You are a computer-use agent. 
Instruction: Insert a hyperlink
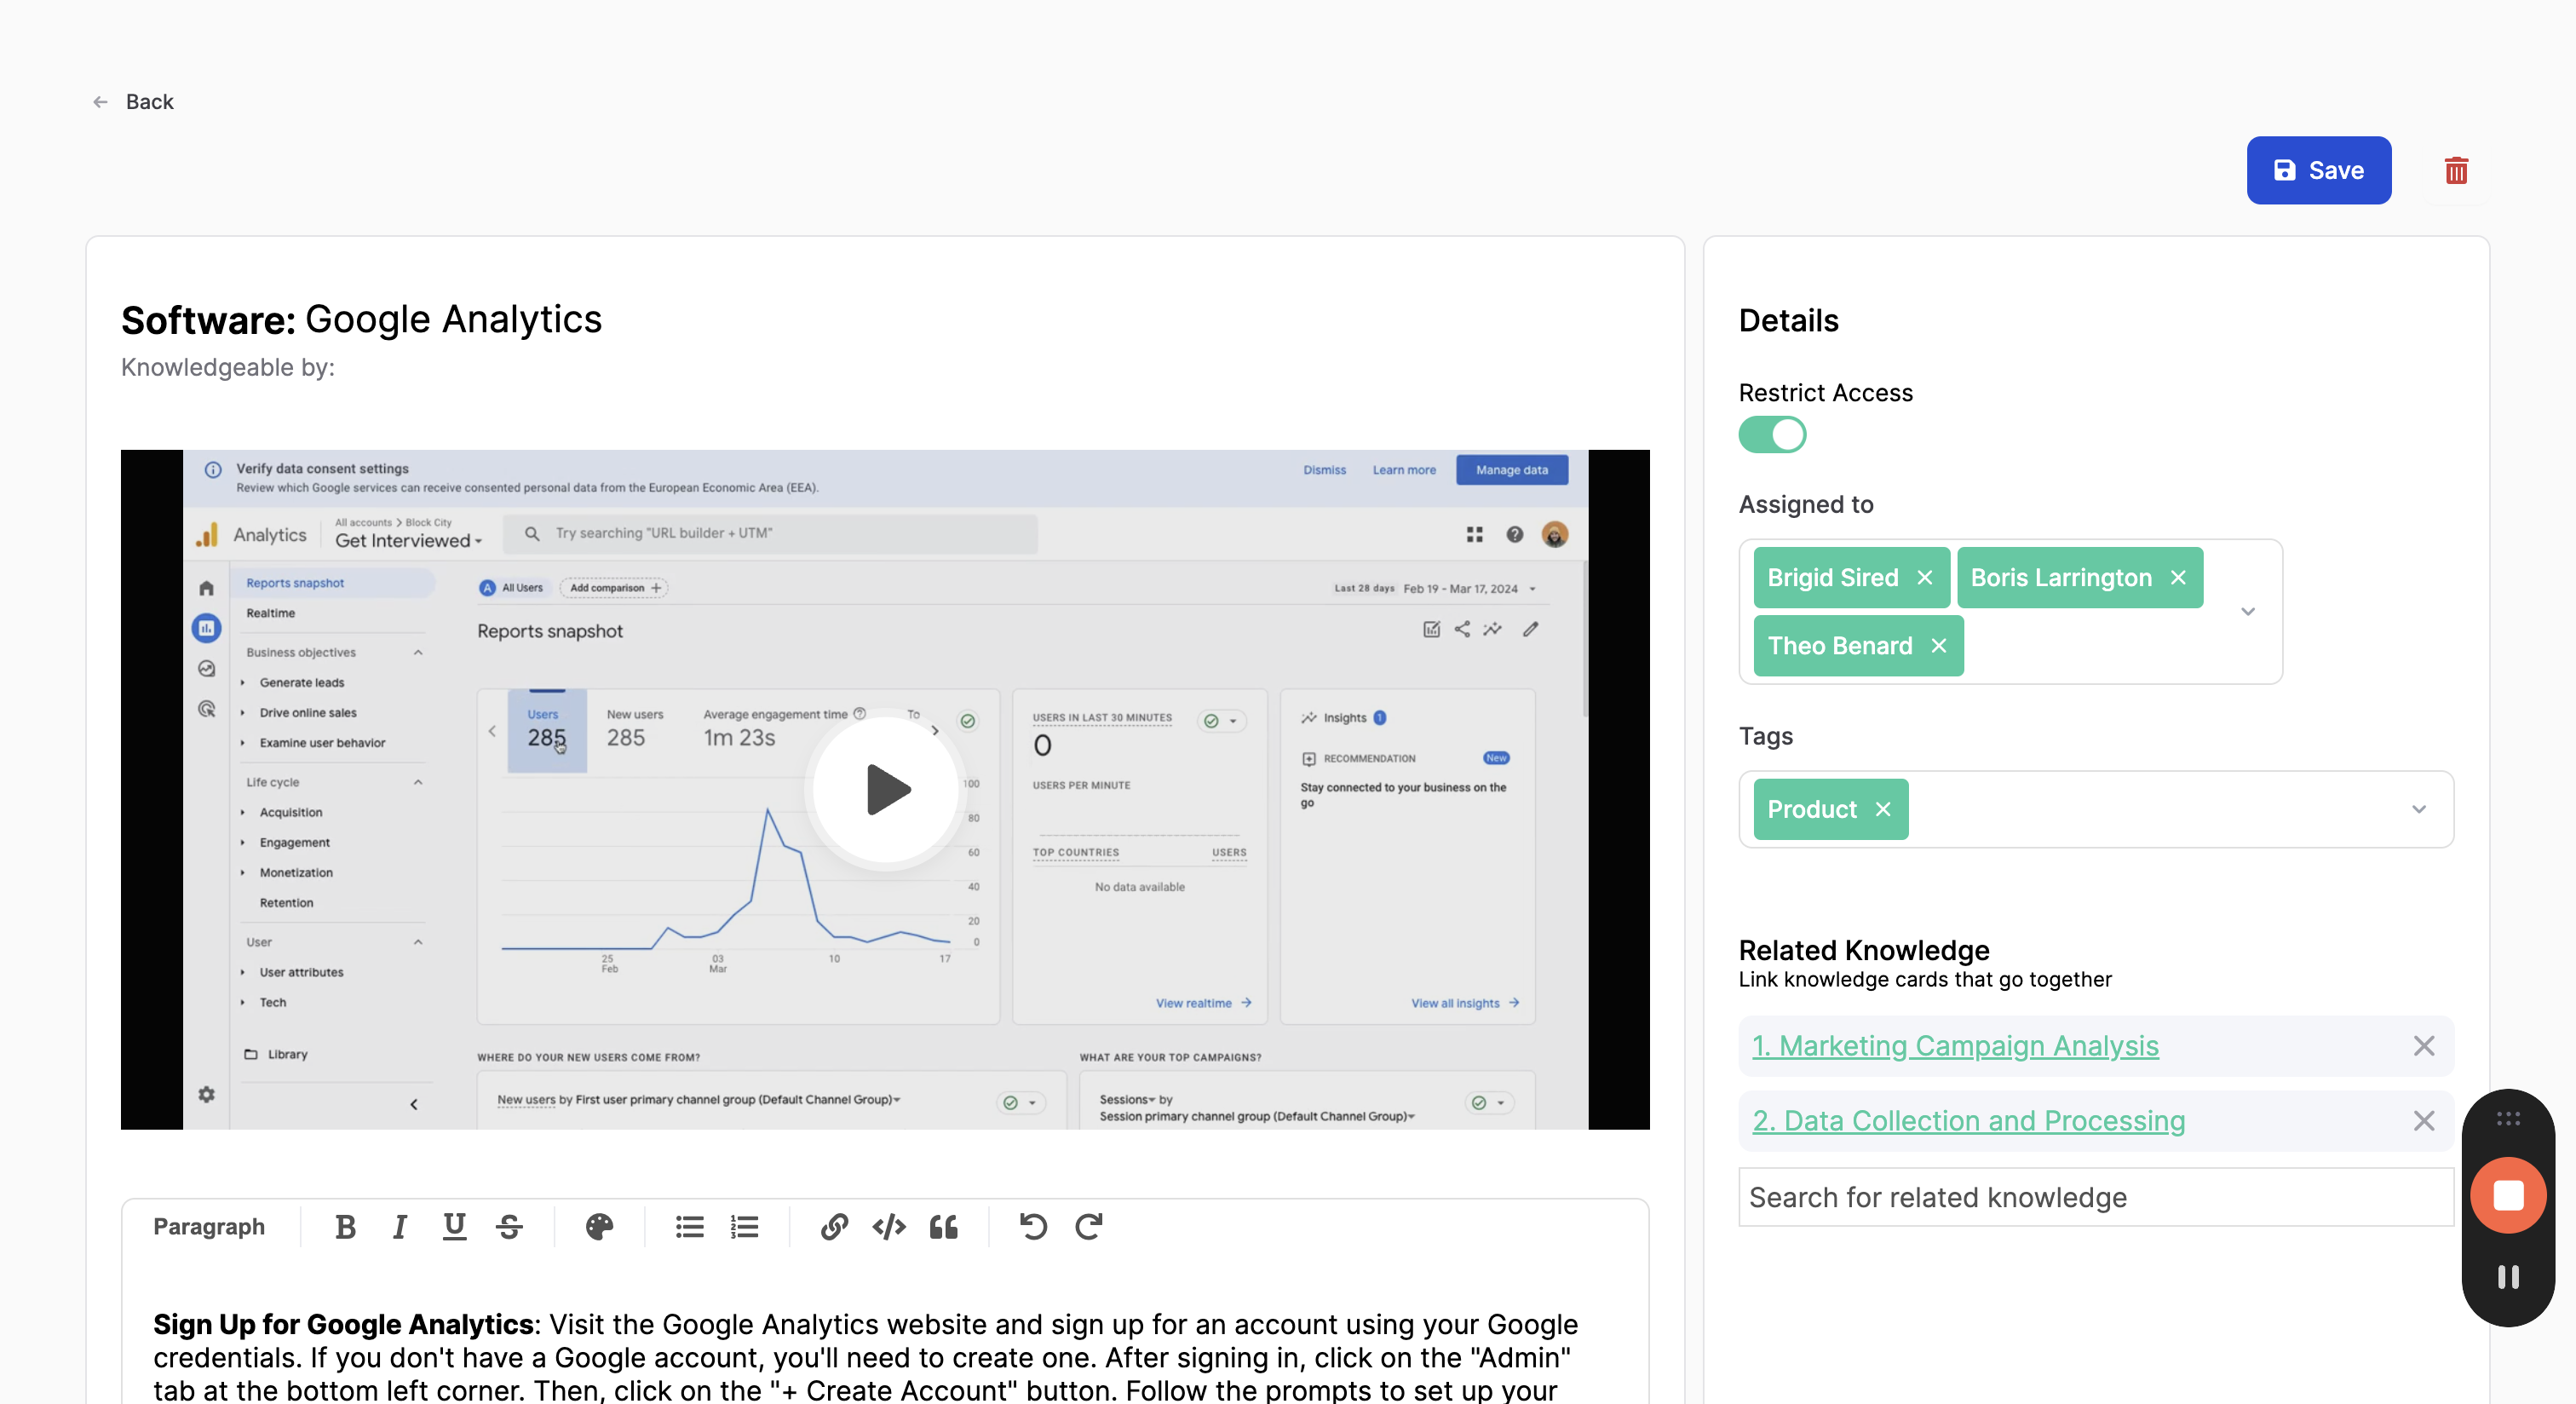click(x=834, y=1227)
